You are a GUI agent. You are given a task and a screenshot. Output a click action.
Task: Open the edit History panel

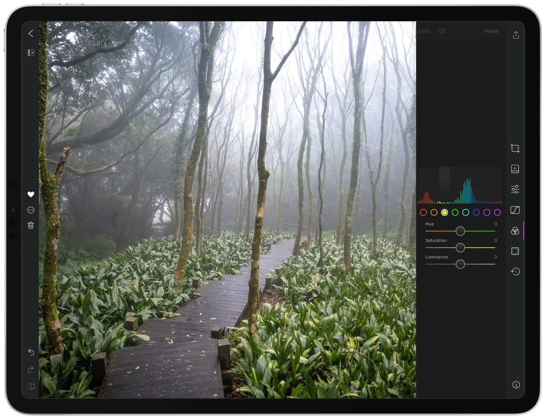pos(515,272)
